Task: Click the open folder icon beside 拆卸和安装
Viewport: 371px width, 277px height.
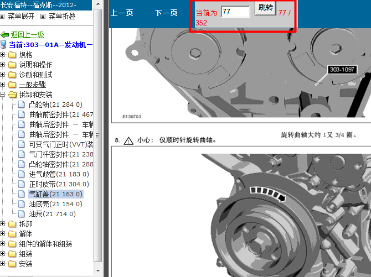Action: tap(12, 95)
